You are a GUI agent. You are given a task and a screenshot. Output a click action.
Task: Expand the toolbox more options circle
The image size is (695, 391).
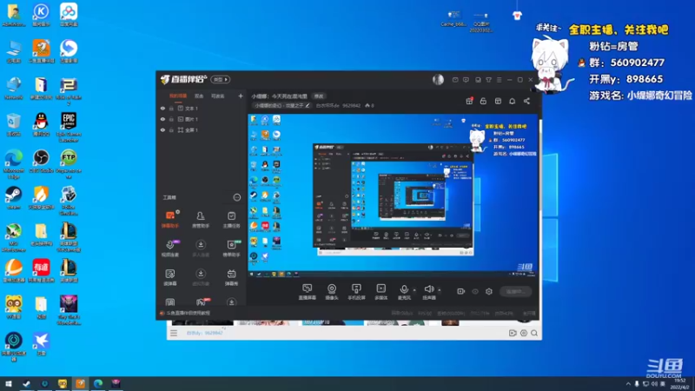point(236,197)
